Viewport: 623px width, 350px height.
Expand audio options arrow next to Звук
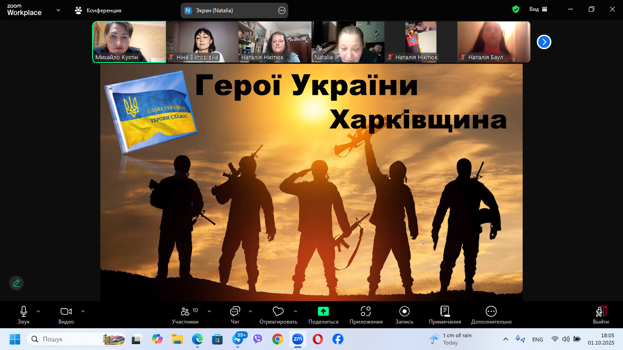point(38,311)
